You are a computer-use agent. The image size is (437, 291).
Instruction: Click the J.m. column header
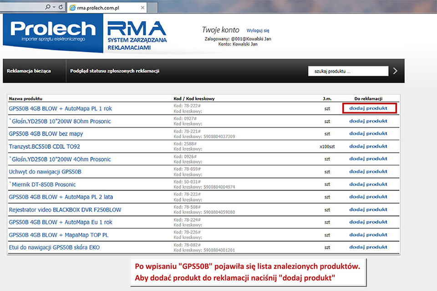coord(327,99)
